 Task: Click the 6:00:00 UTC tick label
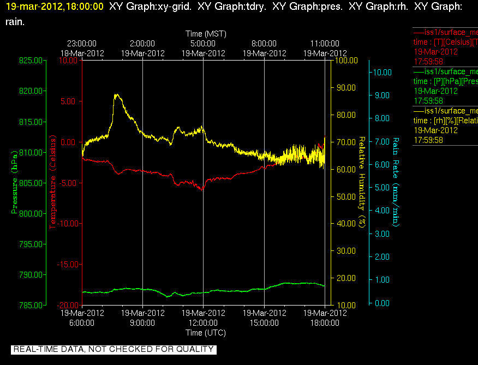[x=82, y=323]
